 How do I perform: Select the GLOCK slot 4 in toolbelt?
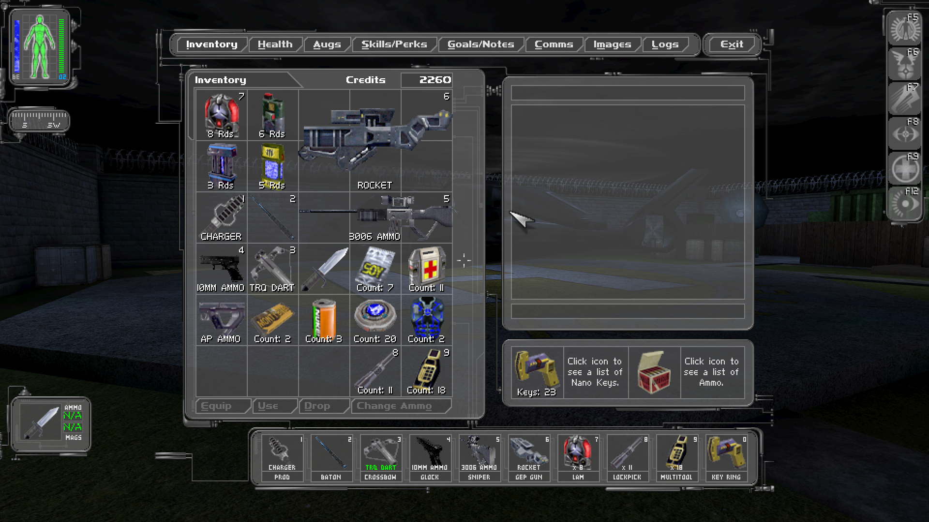click(430, 458)
